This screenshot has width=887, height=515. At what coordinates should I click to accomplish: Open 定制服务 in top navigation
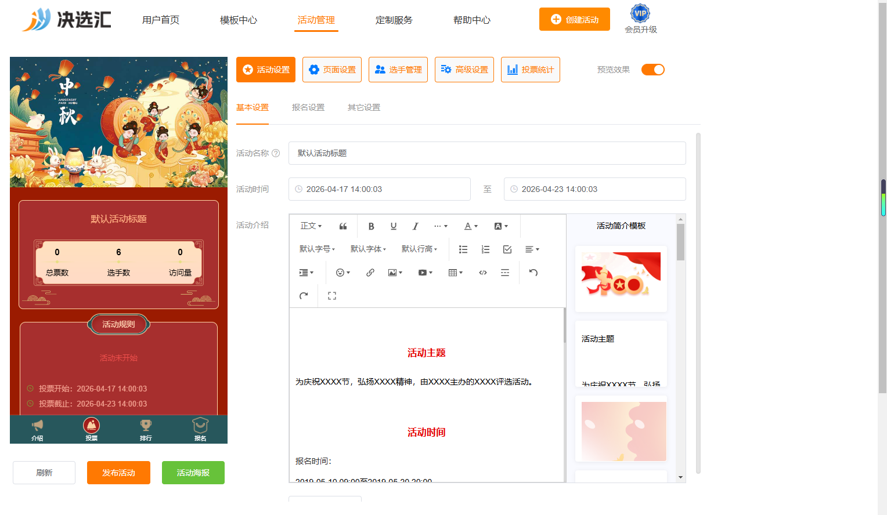pos(394,20)
